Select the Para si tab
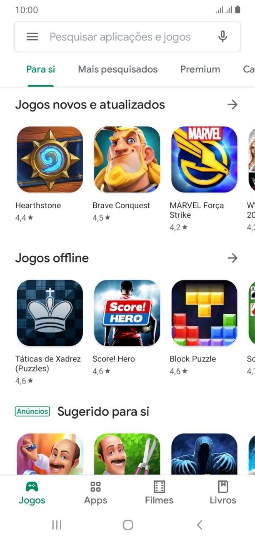Image resolution: width=255 pixels, height=540 pixels. [x=41, y=69]
